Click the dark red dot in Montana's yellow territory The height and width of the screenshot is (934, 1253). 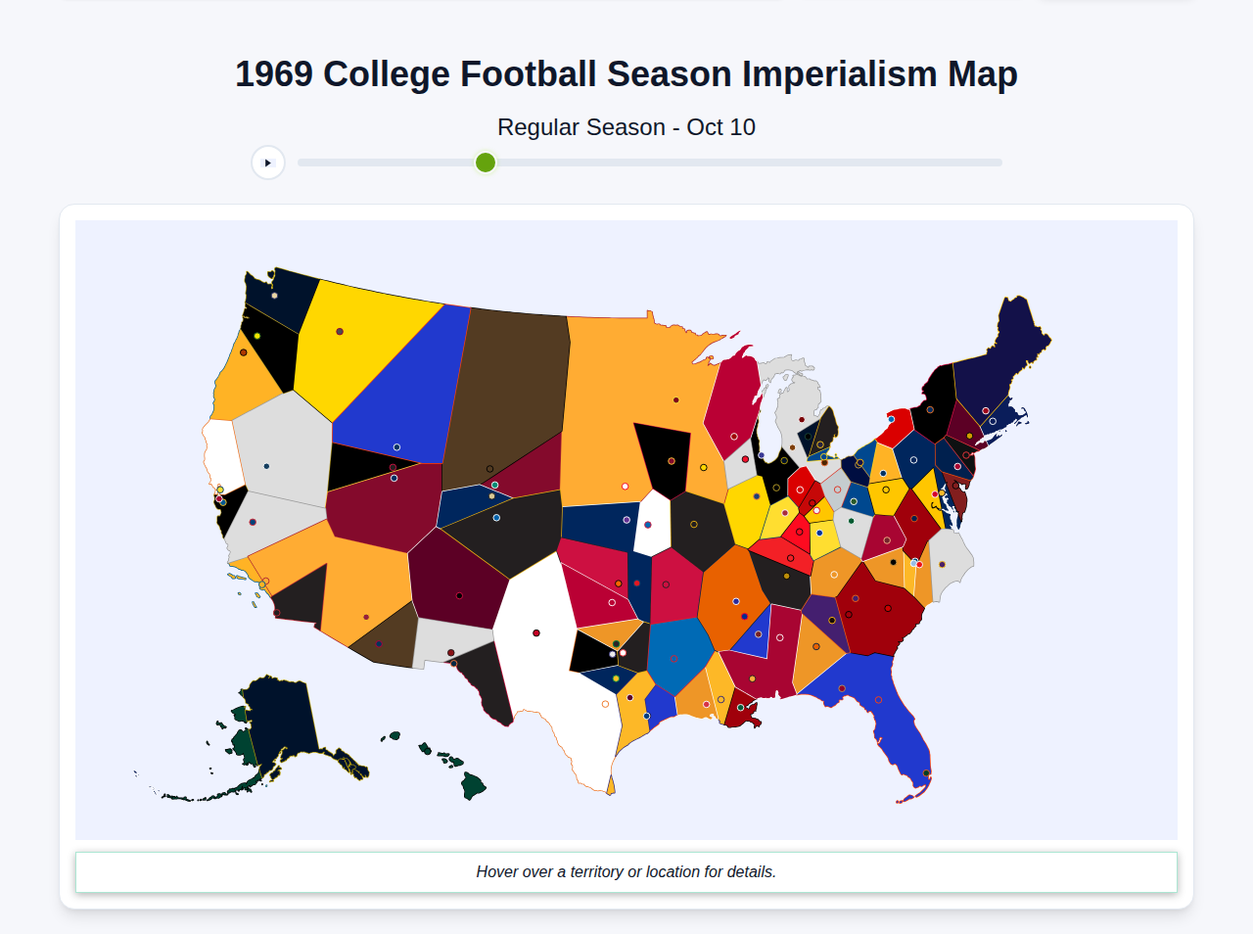[x=340, y=332]
